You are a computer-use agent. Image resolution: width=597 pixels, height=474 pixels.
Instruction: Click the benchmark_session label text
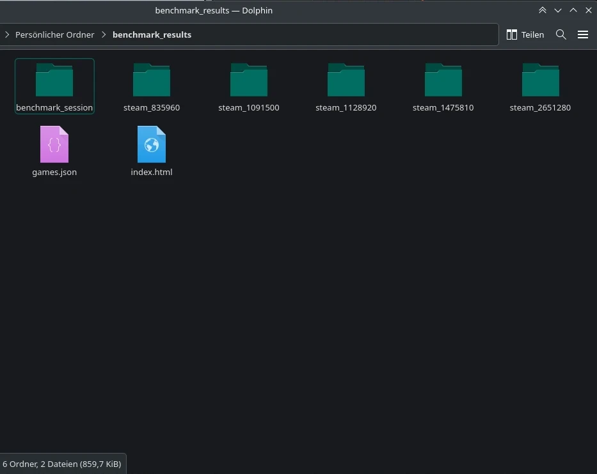pos(54,107)
